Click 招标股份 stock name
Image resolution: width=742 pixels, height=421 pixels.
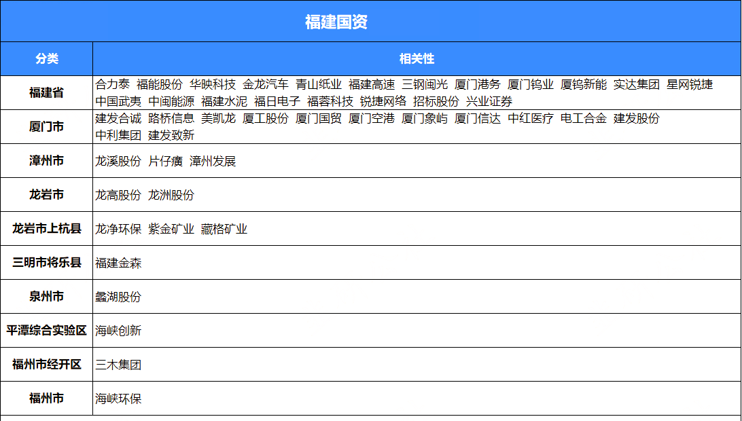pos(436,101)
